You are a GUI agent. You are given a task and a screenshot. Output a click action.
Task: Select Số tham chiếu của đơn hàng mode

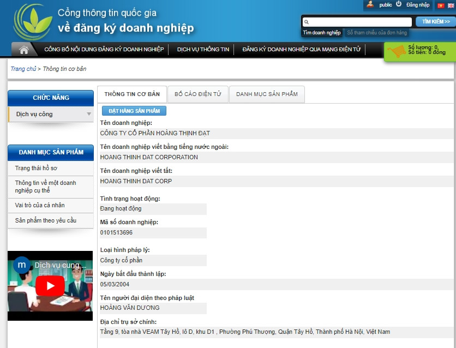[x=377, y=33]
